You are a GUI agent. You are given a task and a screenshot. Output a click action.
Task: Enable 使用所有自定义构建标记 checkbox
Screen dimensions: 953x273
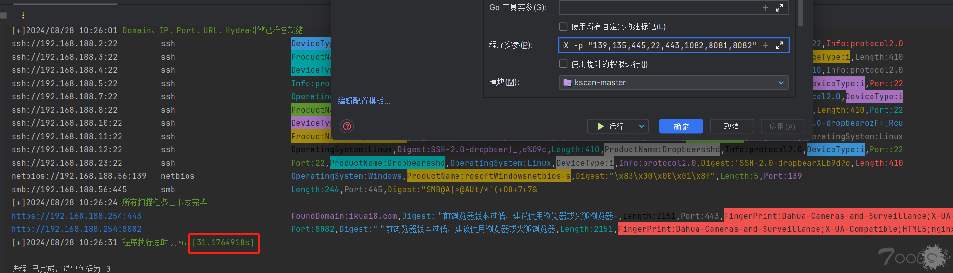(x=563, y=26)
